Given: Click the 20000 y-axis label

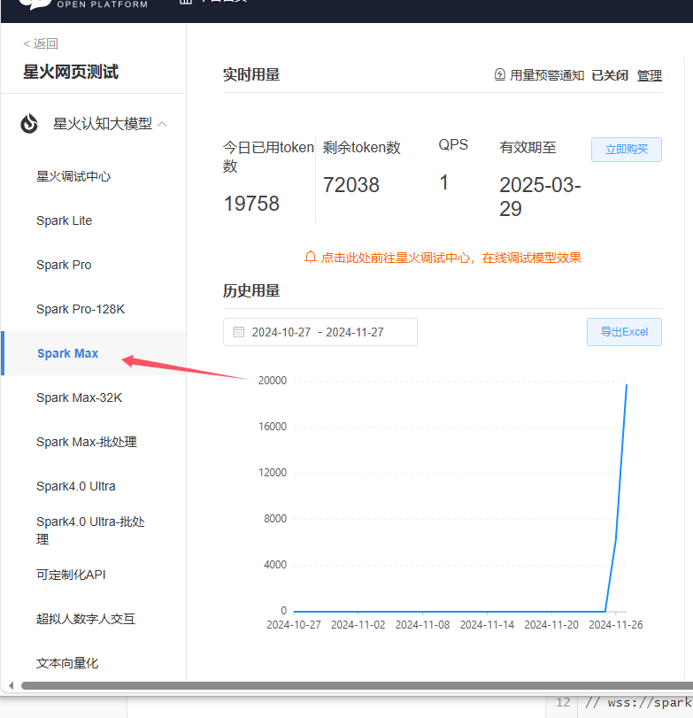Looking at the screenshot, I should click(x=273, y=381).
